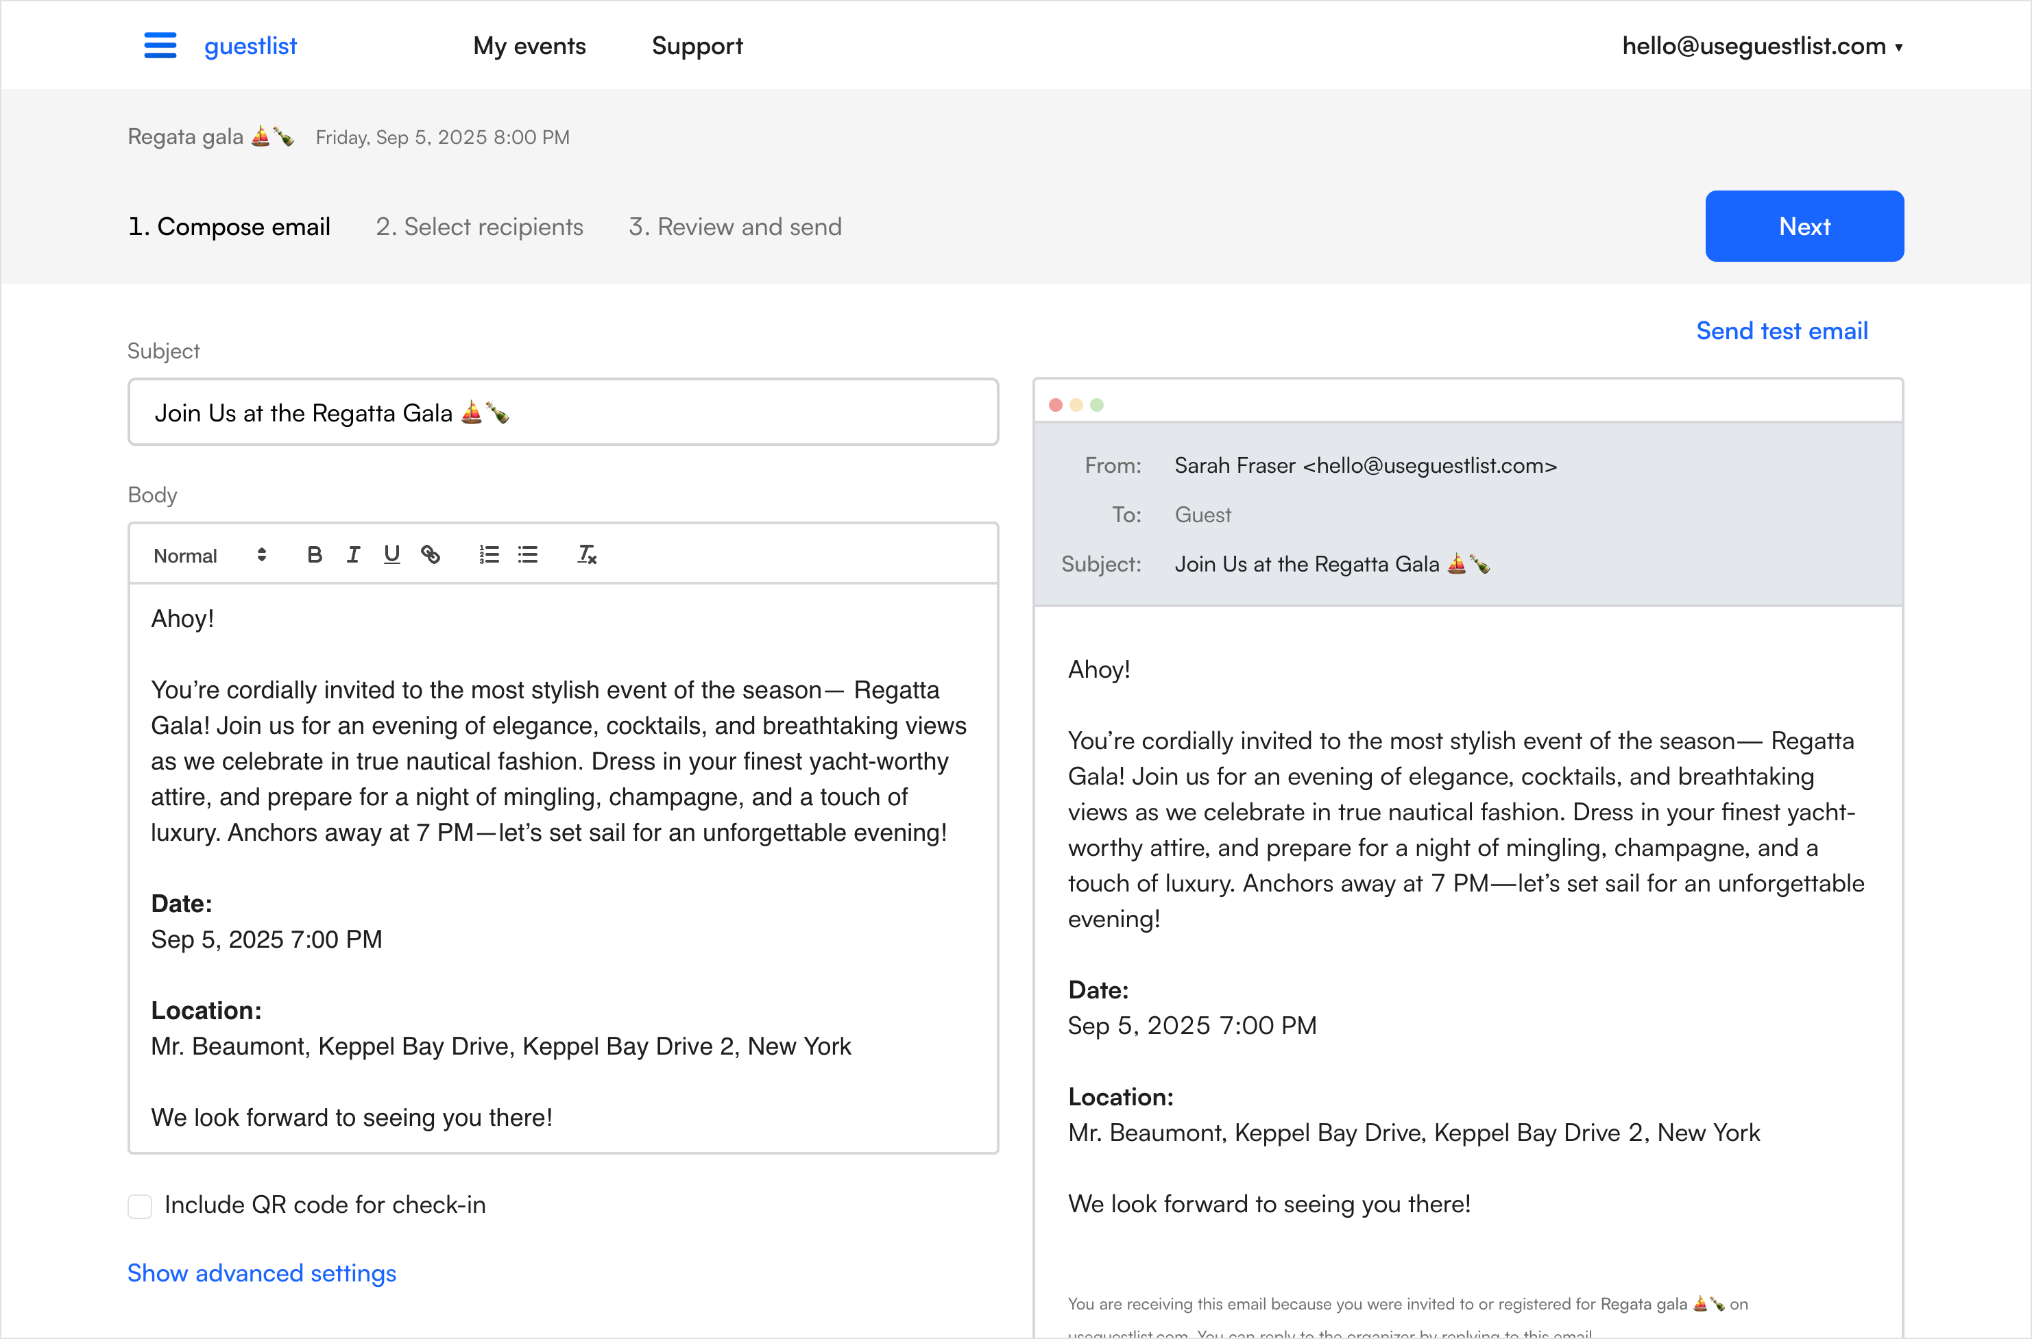
Task: Create a numbered ordered list
Action: 489,555
